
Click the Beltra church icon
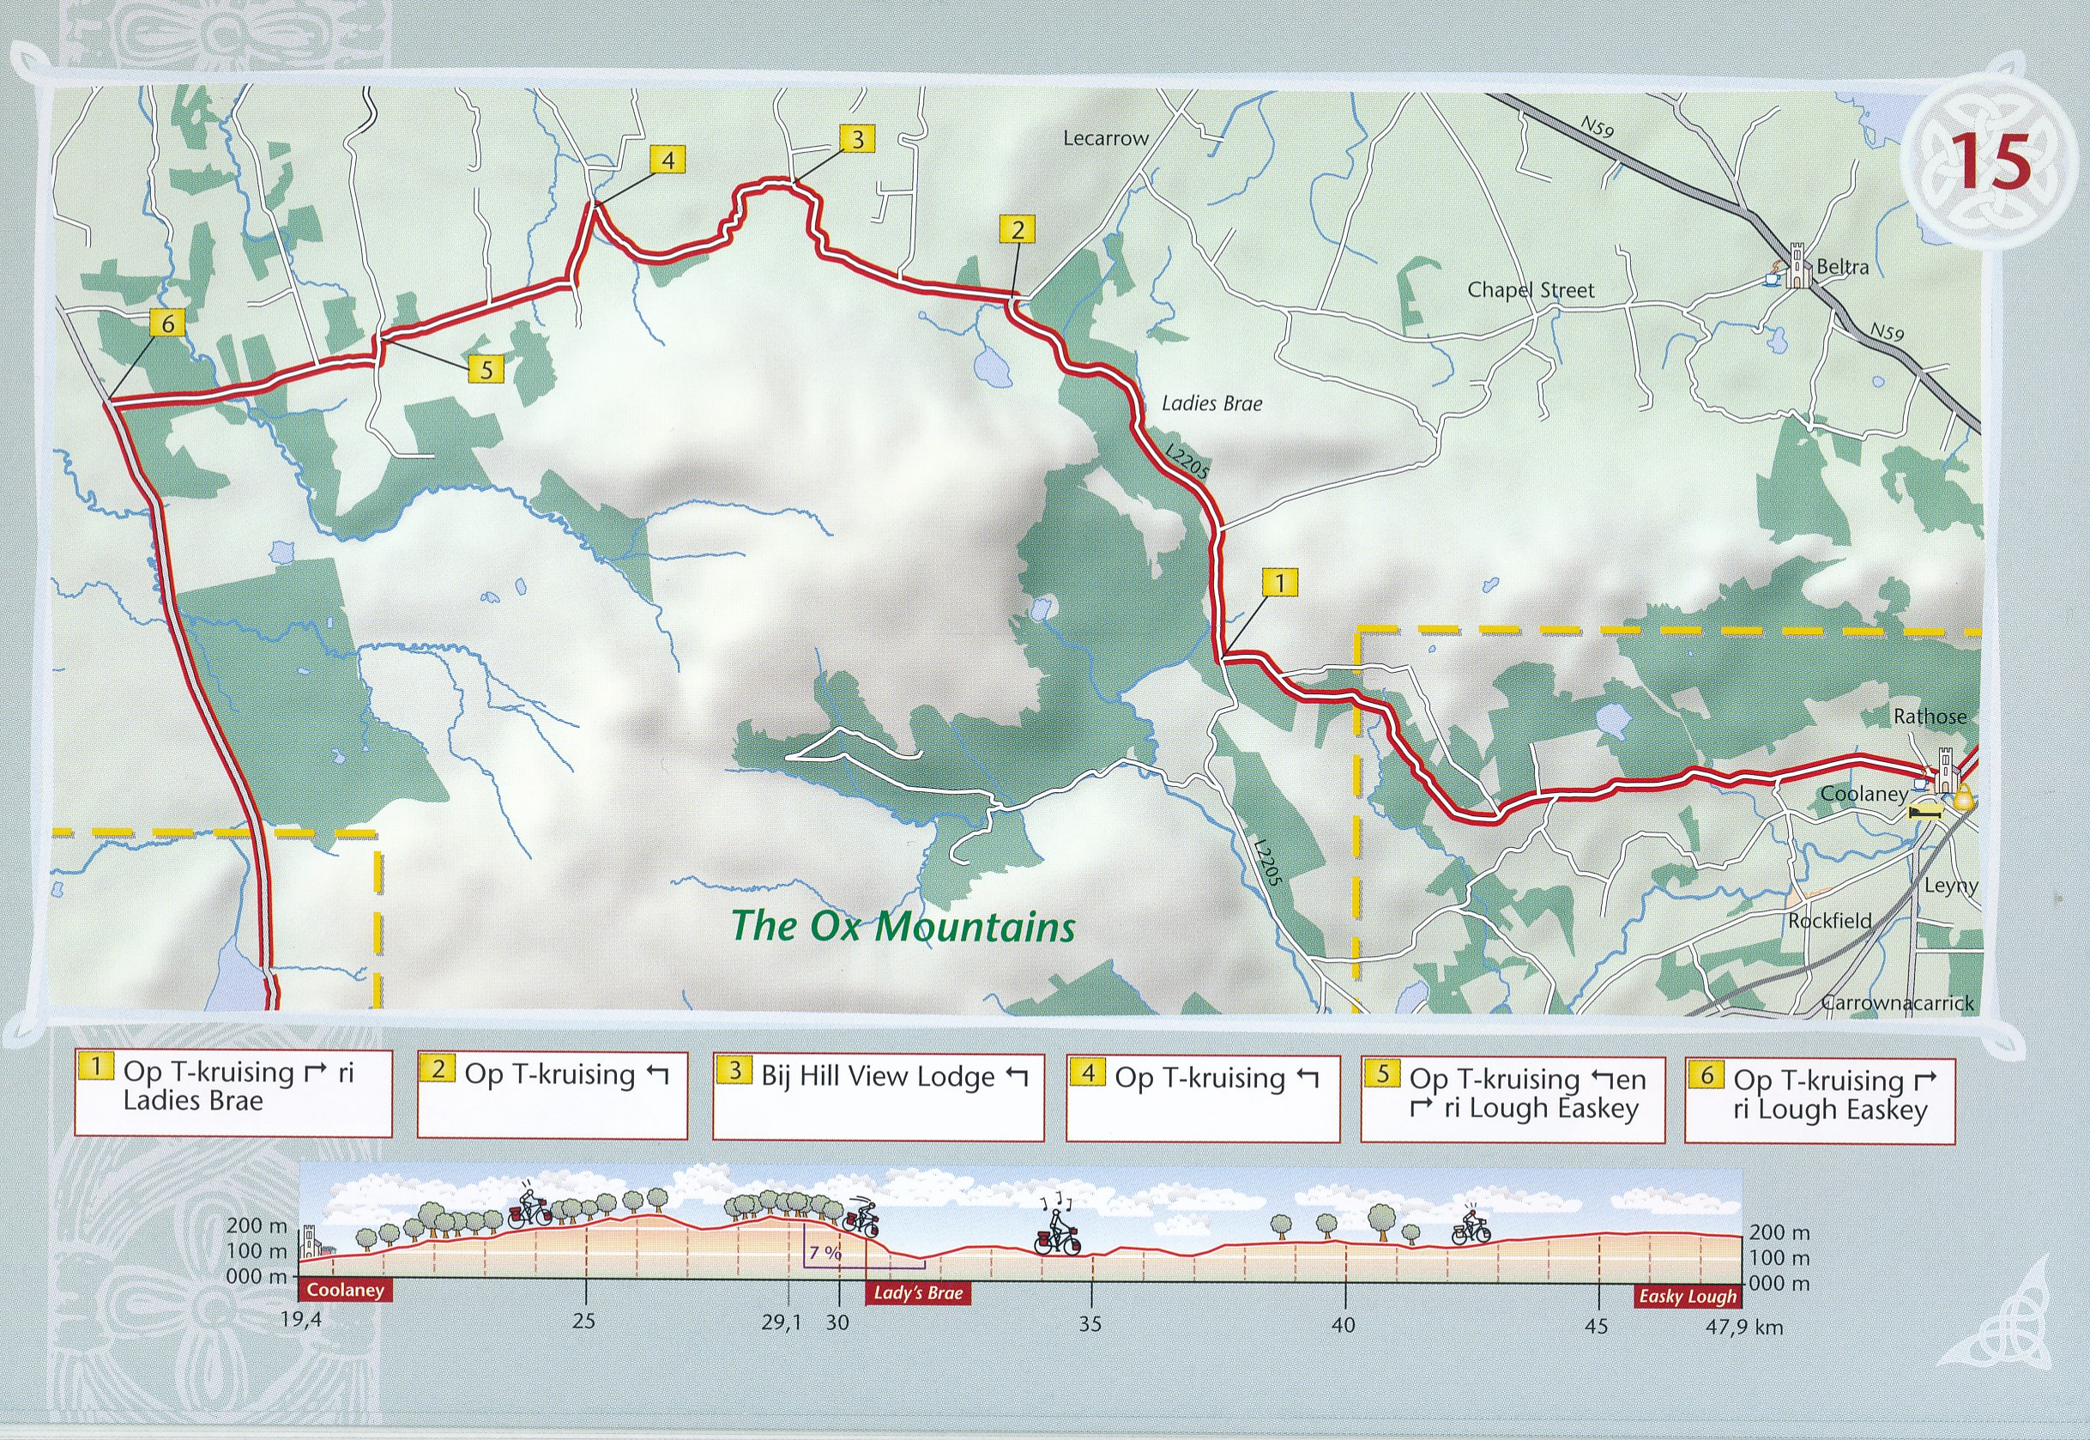pos(1798,267)
